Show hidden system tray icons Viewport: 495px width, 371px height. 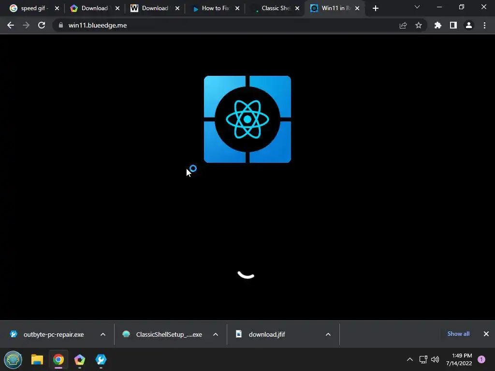410,359
